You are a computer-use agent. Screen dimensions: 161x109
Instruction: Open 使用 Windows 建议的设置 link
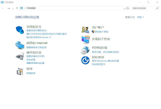(x=105, y=61)
